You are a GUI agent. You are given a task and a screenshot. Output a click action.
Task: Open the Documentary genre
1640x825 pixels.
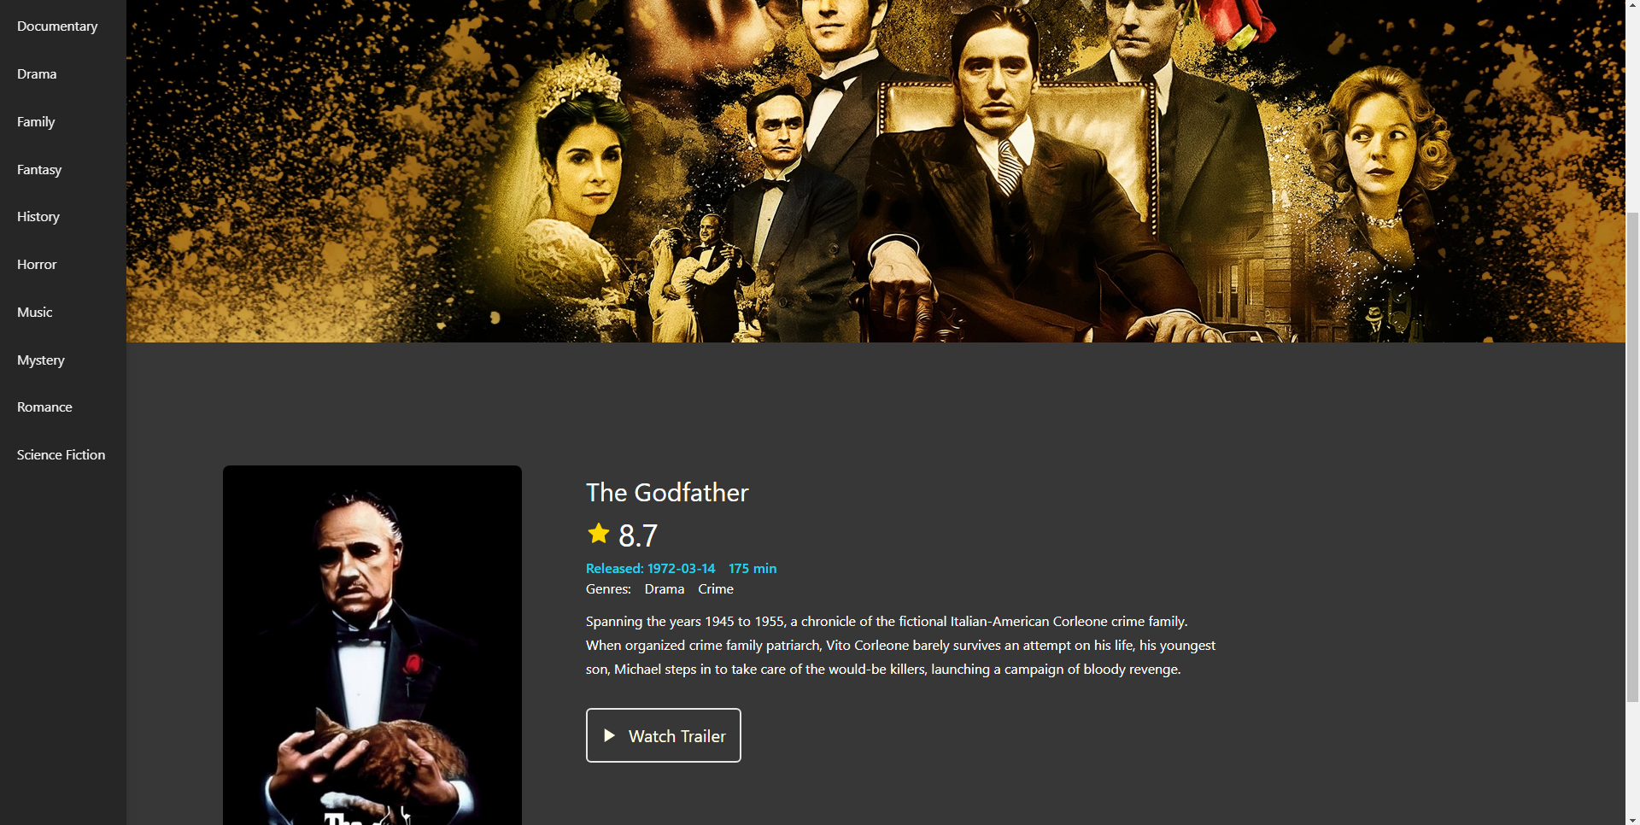click(57, 26)
